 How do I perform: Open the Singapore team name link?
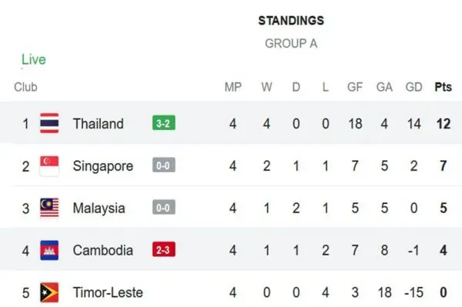click(x=103, y=167)
